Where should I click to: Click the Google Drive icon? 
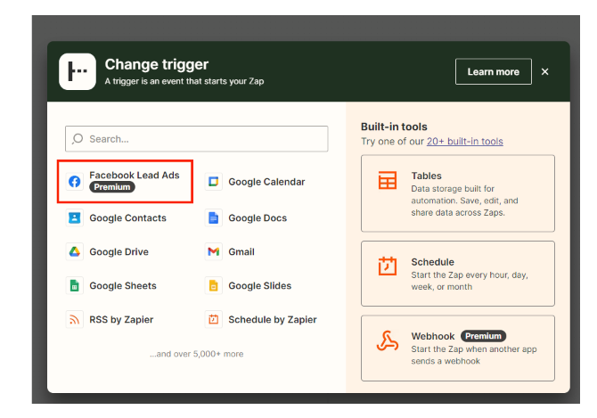point(75,251)
